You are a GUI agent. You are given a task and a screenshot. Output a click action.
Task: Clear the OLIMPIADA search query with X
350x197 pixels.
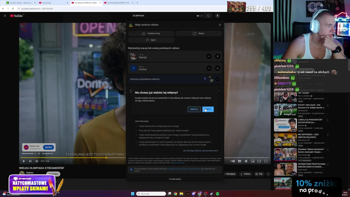click(202, 16)
